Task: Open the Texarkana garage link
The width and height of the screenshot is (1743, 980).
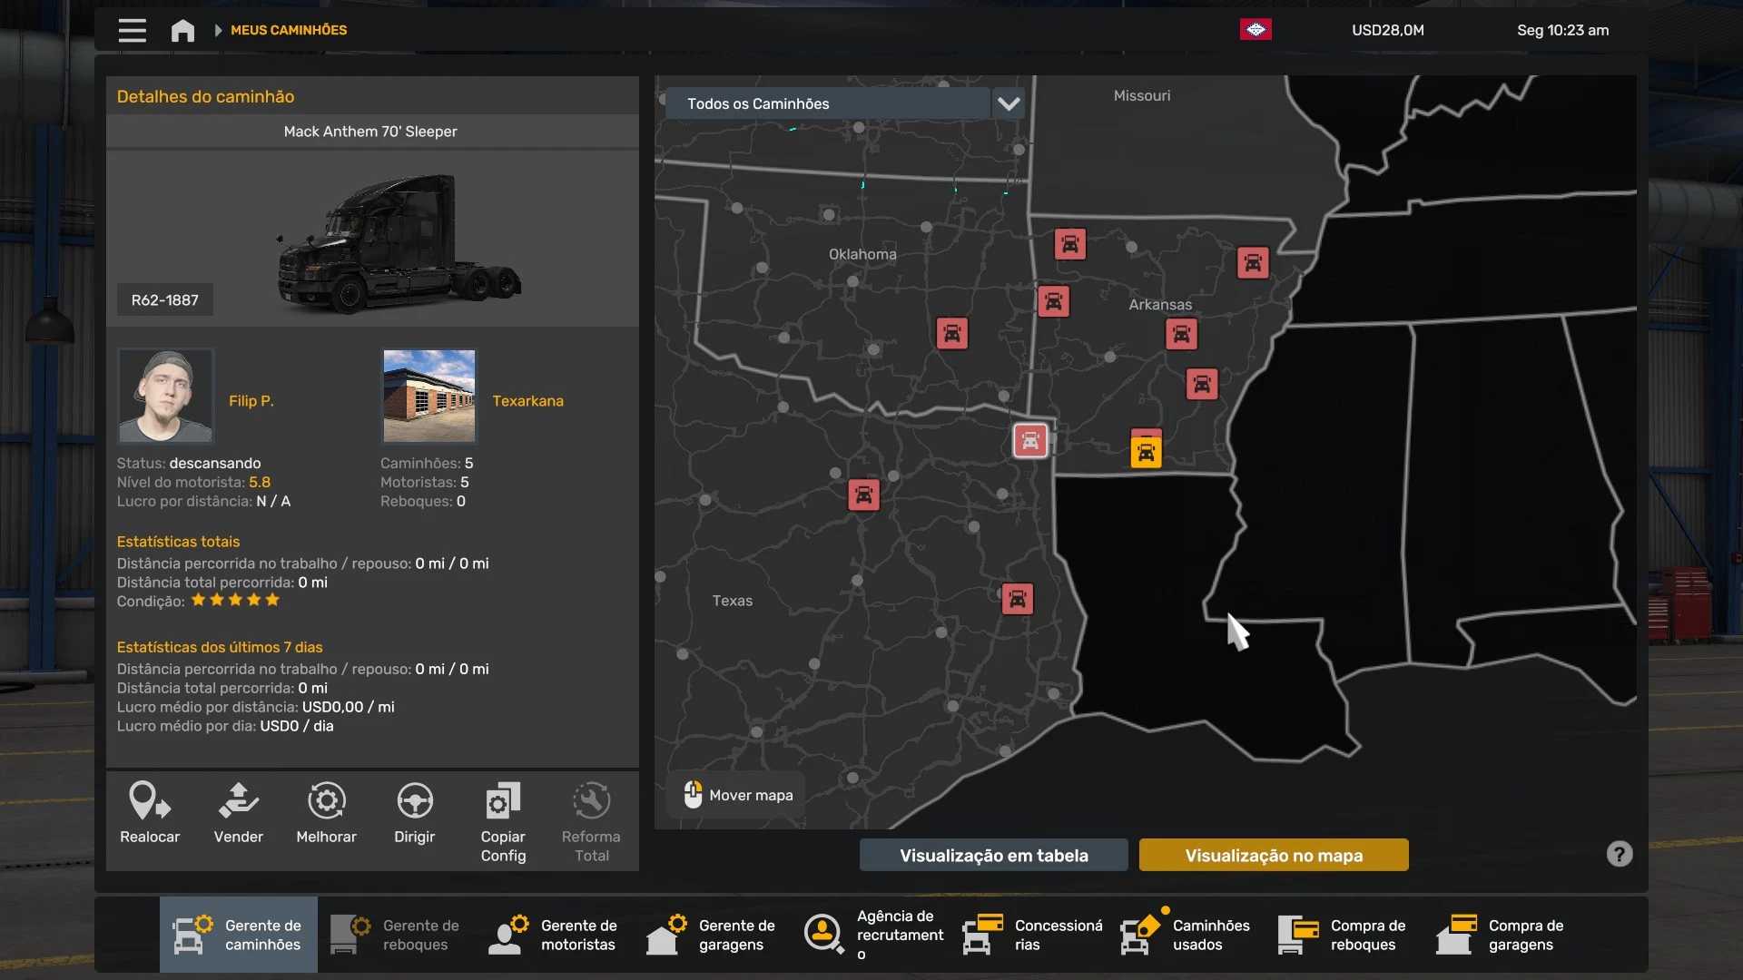Action: (527, 400)
